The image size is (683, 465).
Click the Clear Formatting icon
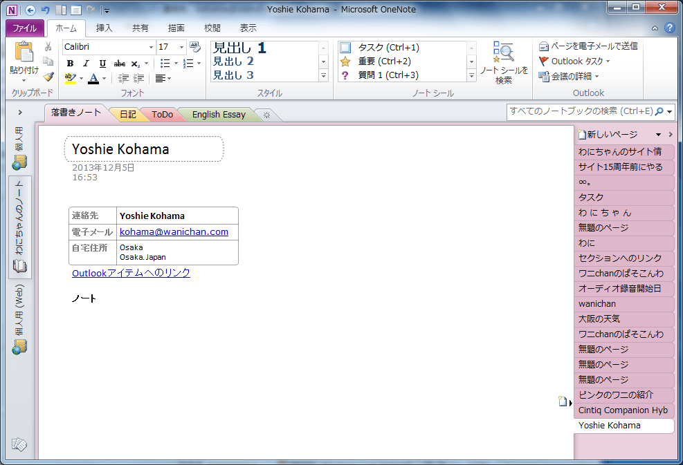[x=195, y=47]
